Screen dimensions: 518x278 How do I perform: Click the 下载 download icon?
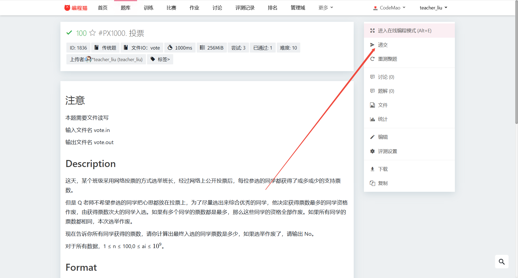coord(372,169)
